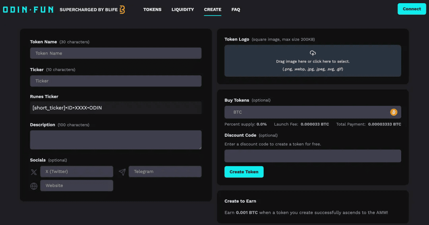Screen dimensions: 429x225
Task: Click the Telegram paper plane icon
Action: pos(122,172)
